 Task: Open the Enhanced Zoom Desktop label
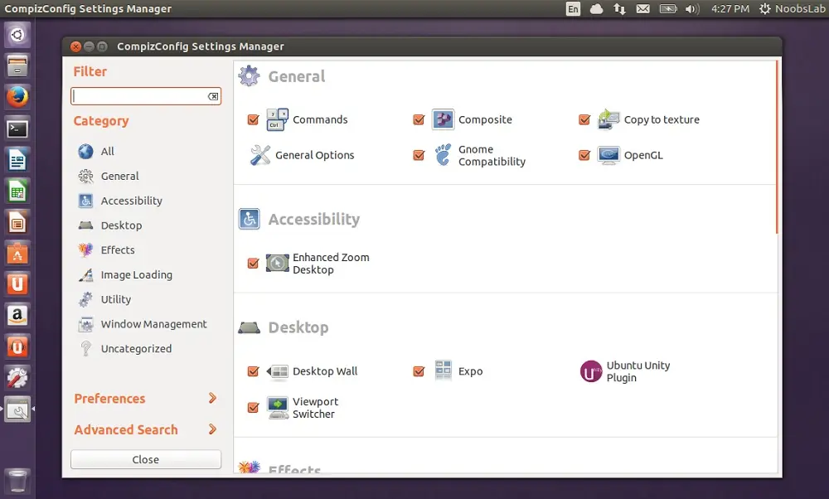click(331, 264)
